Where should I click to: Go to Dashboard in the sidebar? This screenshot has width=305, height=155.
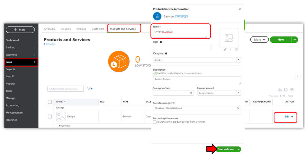(12, 40)
